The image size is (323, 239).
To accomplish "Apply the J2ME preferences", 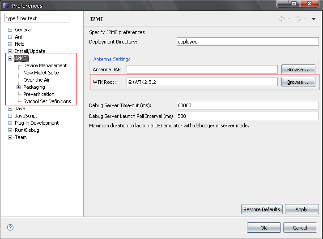I will click(x=302, y=209).
